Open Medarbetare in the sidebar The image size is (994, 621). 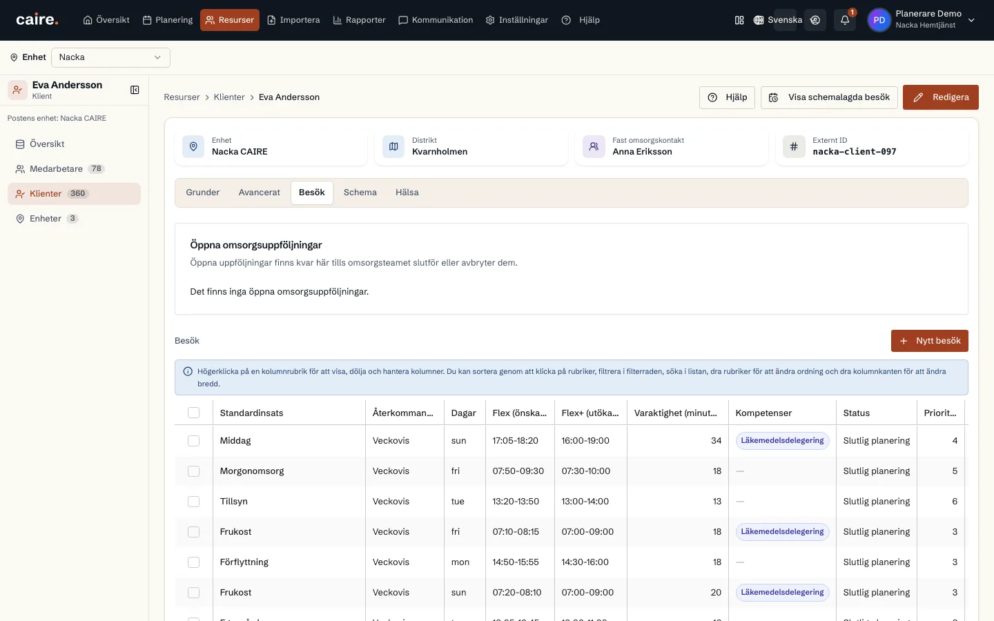(74, 169)
